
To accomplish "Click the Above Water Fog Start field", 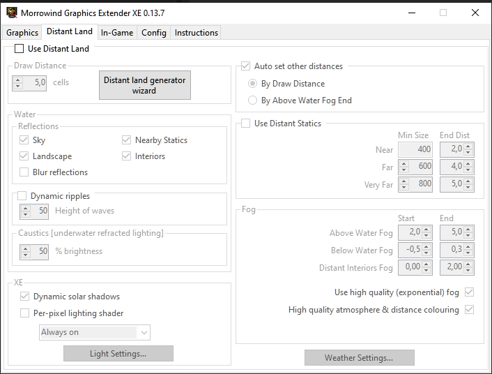I will click(x=414, y=232).
